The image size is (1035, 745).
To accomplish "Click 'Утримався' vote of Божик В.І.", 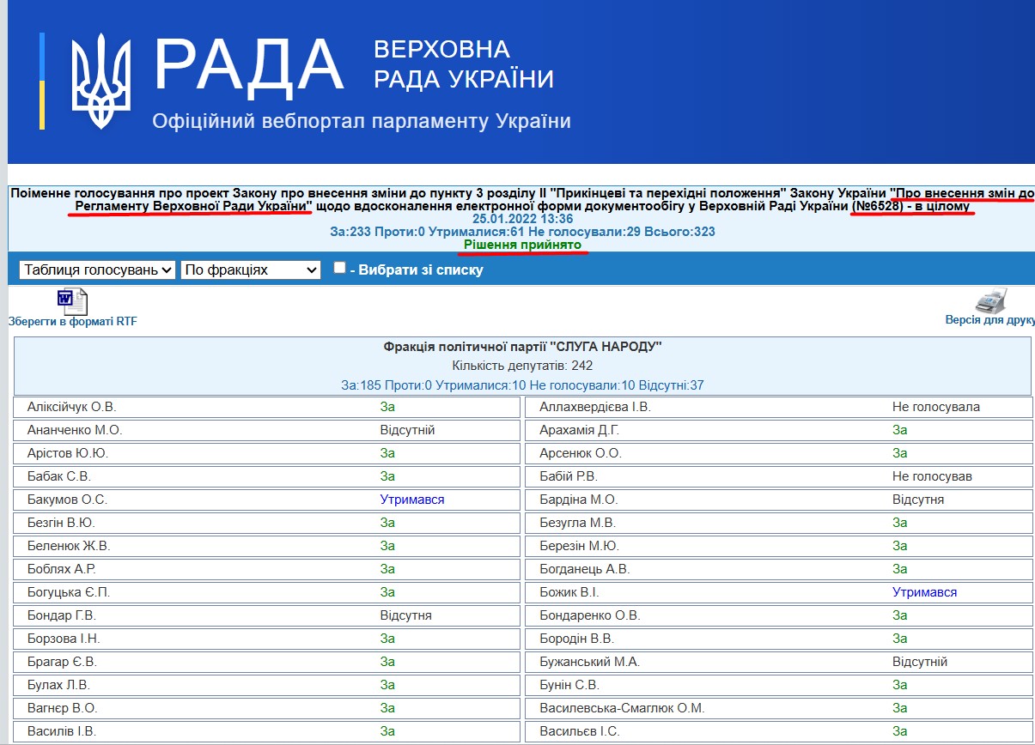I will 924,592.
